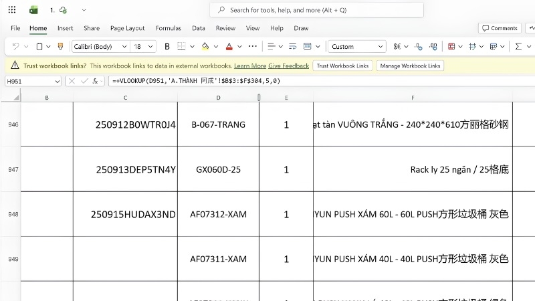The width and height of the screenshot is (535, 301).
Task: Click the Select All corner triangle
Action: pos(16,98)
